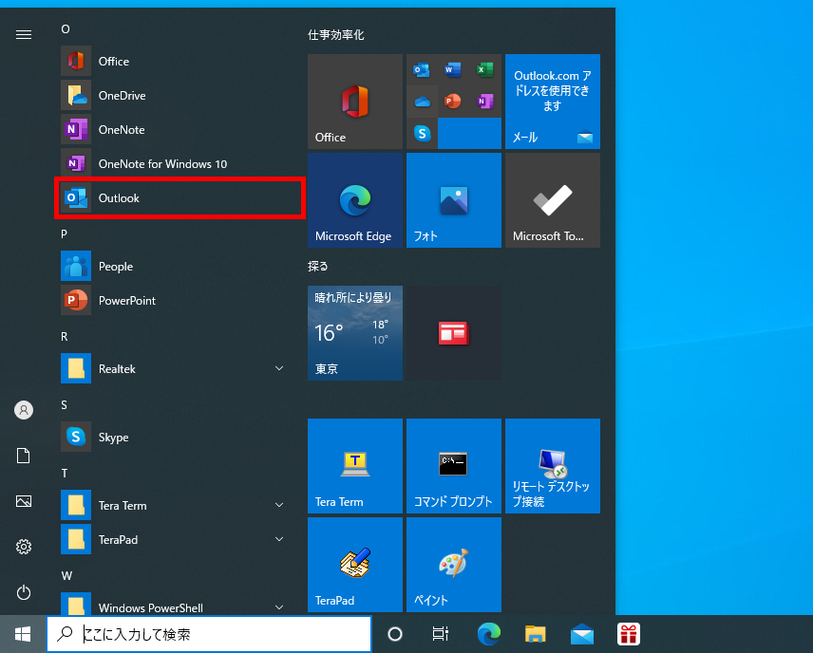Expand the Tera Term folder
813x653 pixels.
pos(279,505)
